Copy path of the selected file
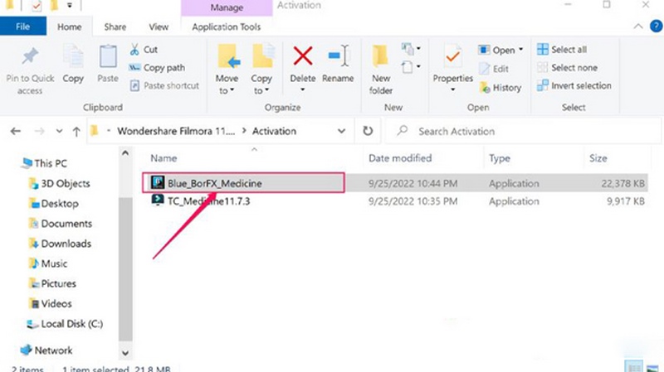Image resolution: width=664 pixels, height=372 pixels. click(x=157, y=68)
